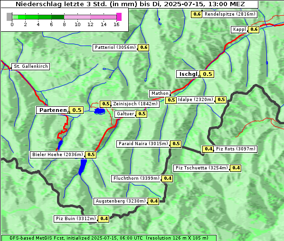Click the Patteriol (3056m) peak label

pyautogui.click(x=115, y=47)
